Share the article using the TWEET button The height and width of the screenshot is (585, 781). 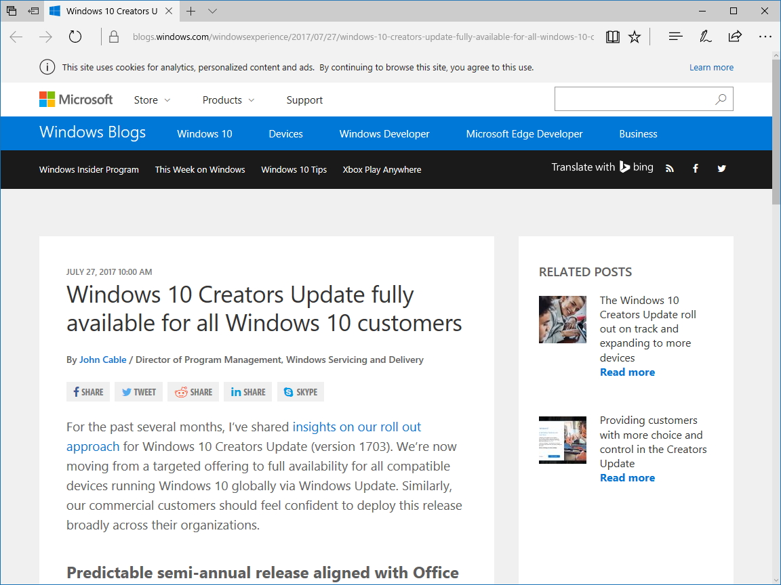tap(138, 391)
